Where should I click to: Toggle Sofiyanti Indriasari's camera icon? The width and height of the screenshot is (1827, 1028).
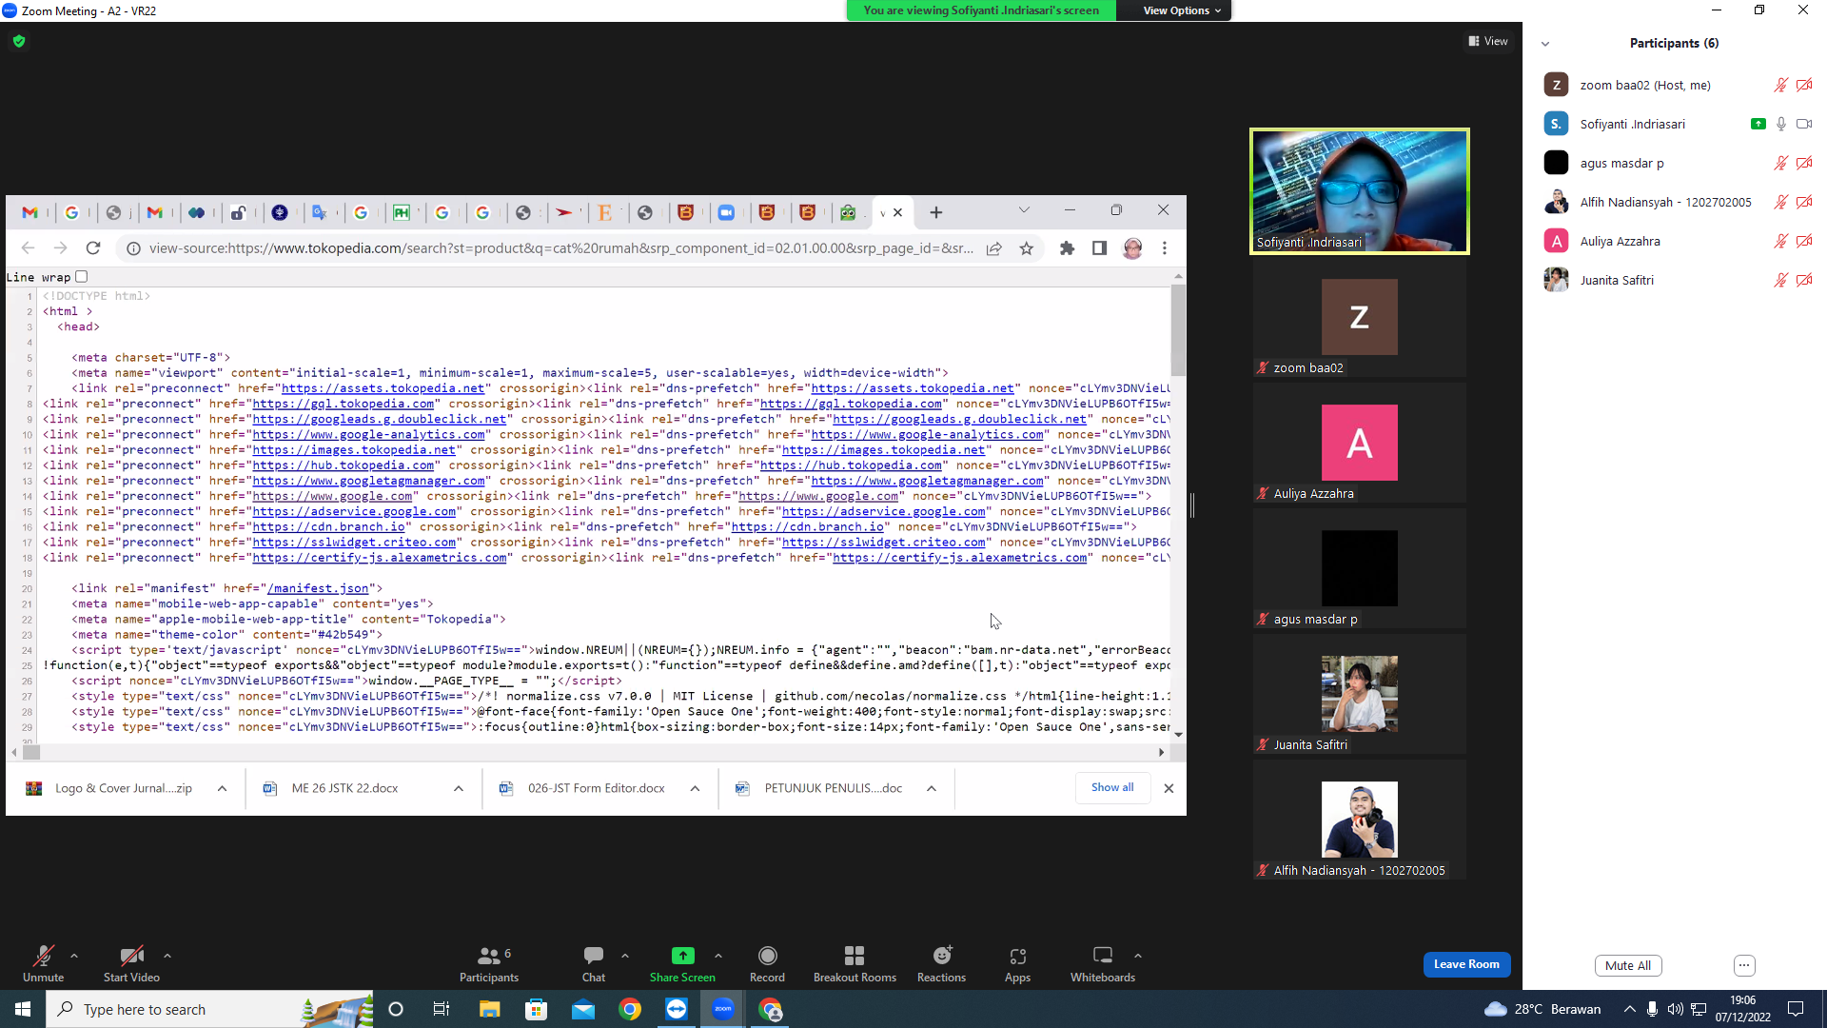click(1804, 124)
